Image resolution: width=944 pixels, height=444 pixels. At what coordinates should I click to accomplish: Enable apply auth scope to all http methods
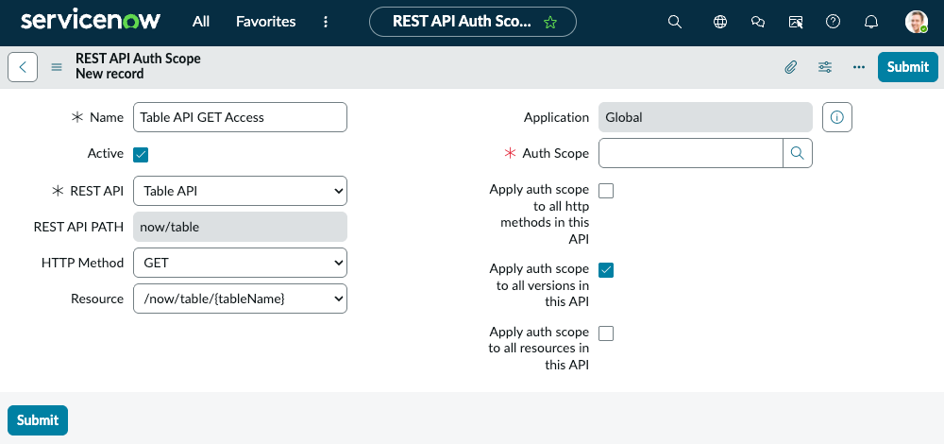[606, 191]
